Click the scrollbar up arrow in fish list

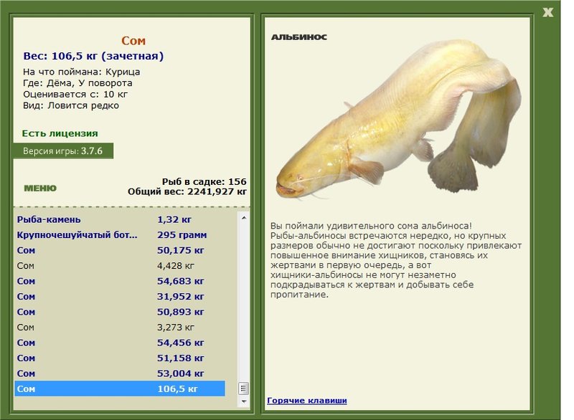click(244, 218)
